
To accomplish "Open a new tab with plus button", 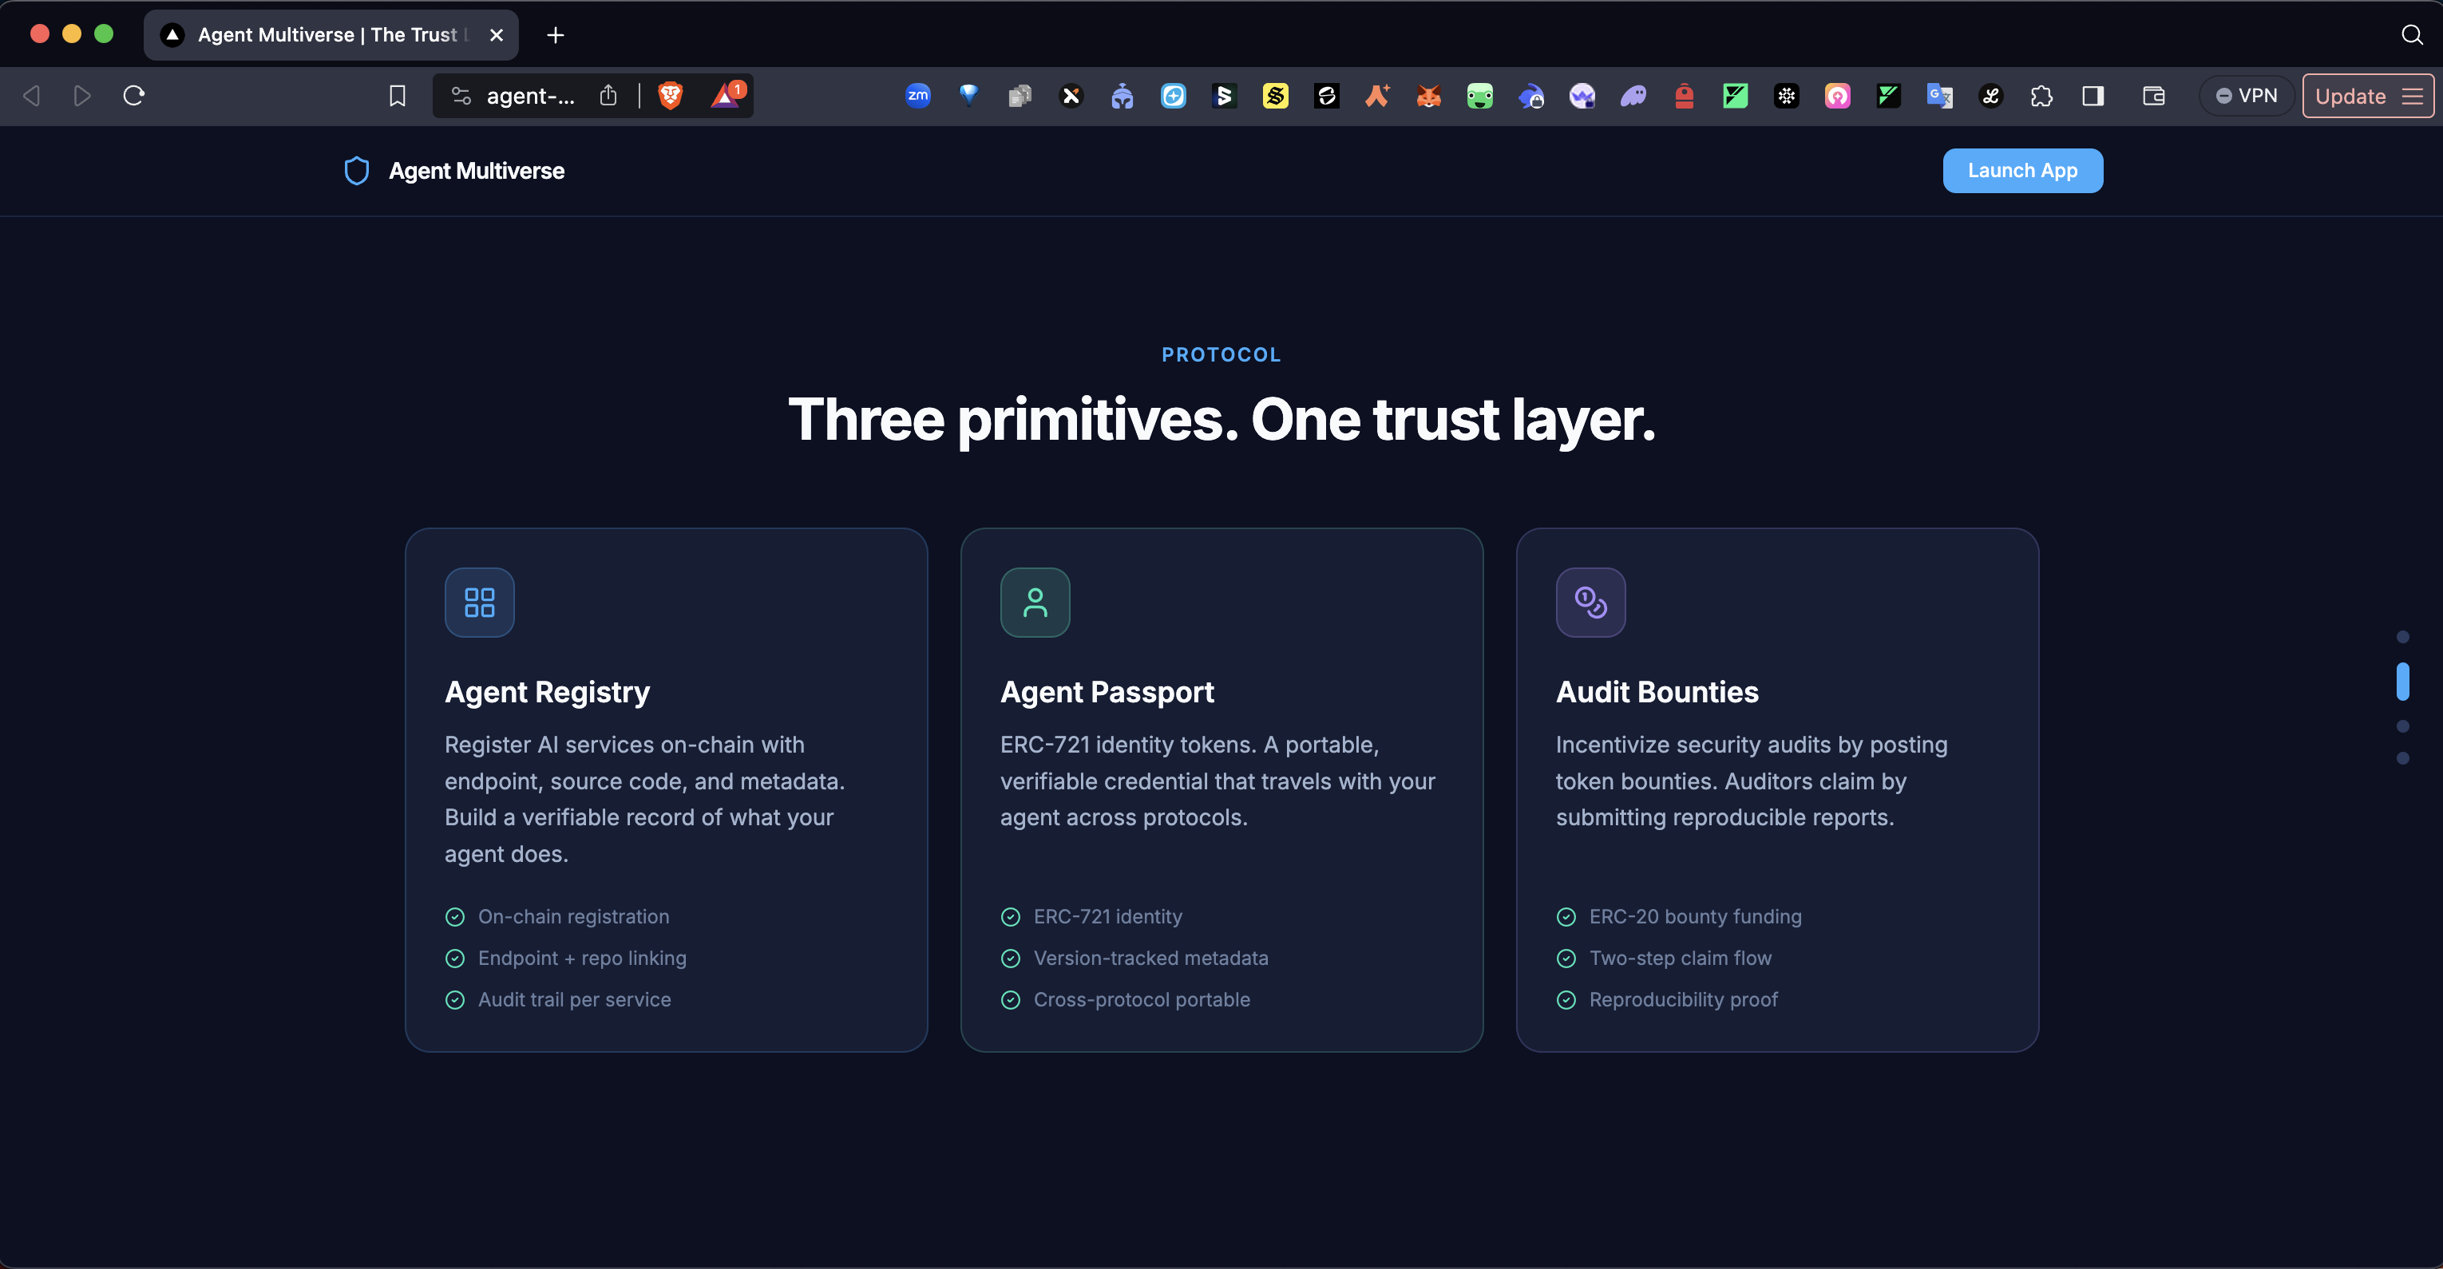I will 556,35.
